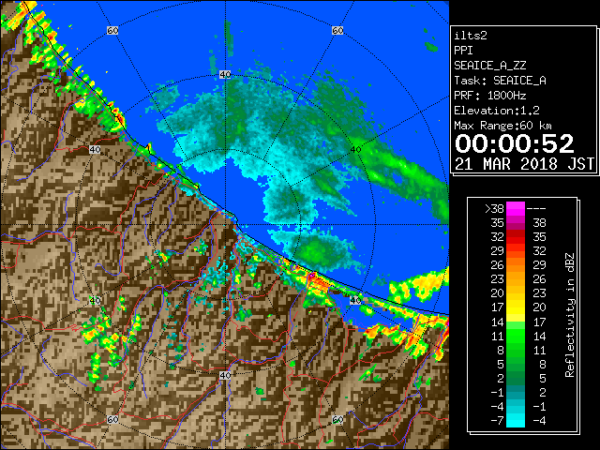Click the '40' range label south of center

[x=225, y=375]
